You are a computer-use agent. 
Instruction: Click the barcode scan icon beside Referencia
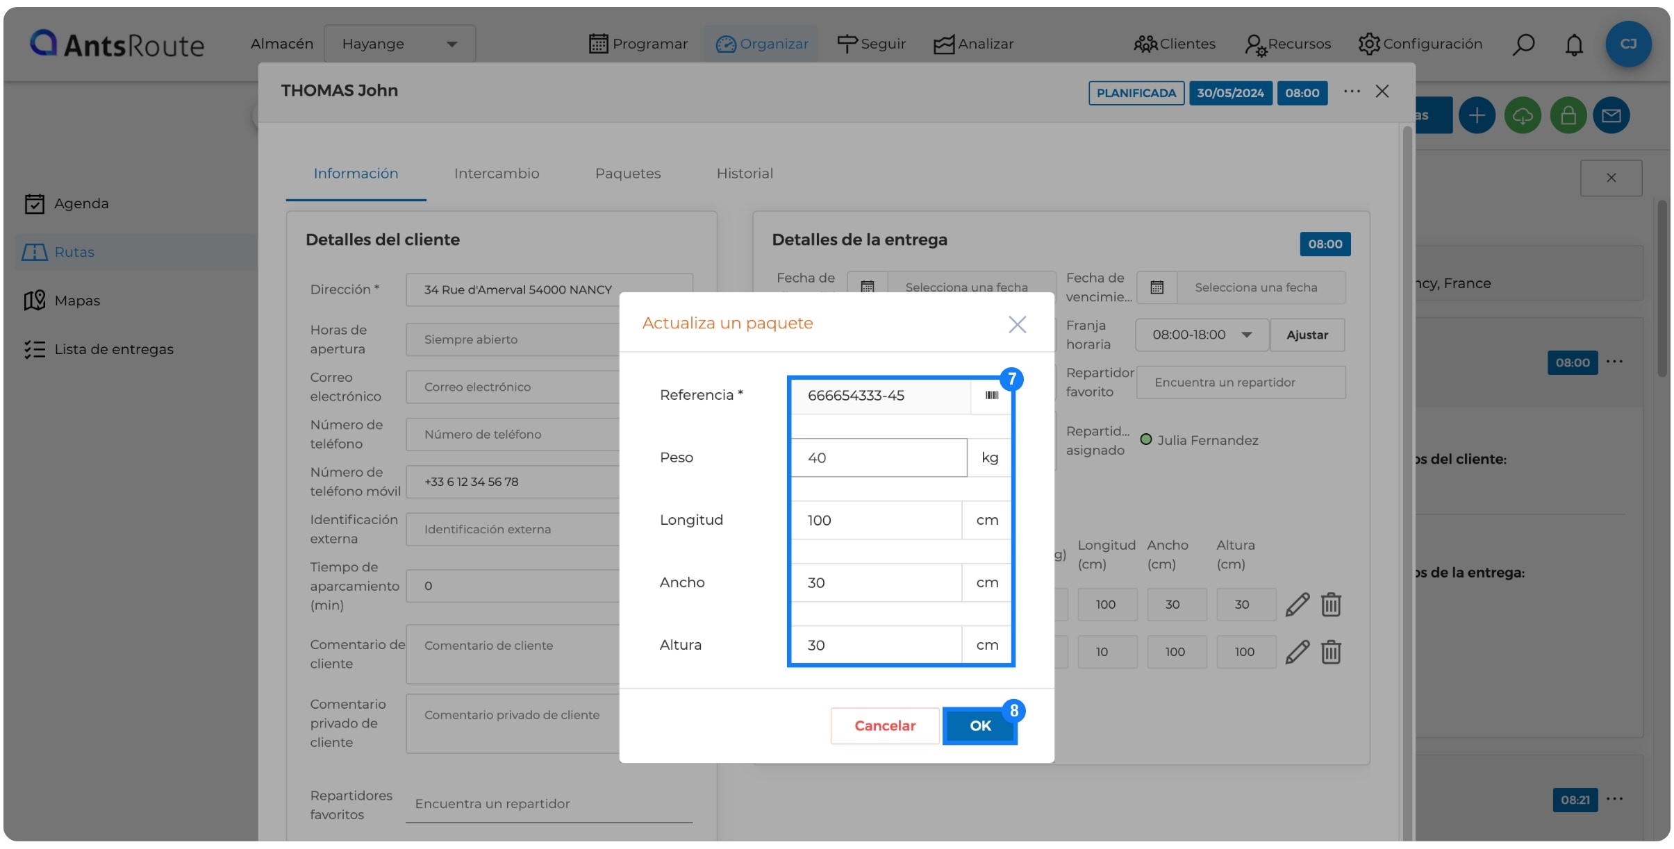991,395
